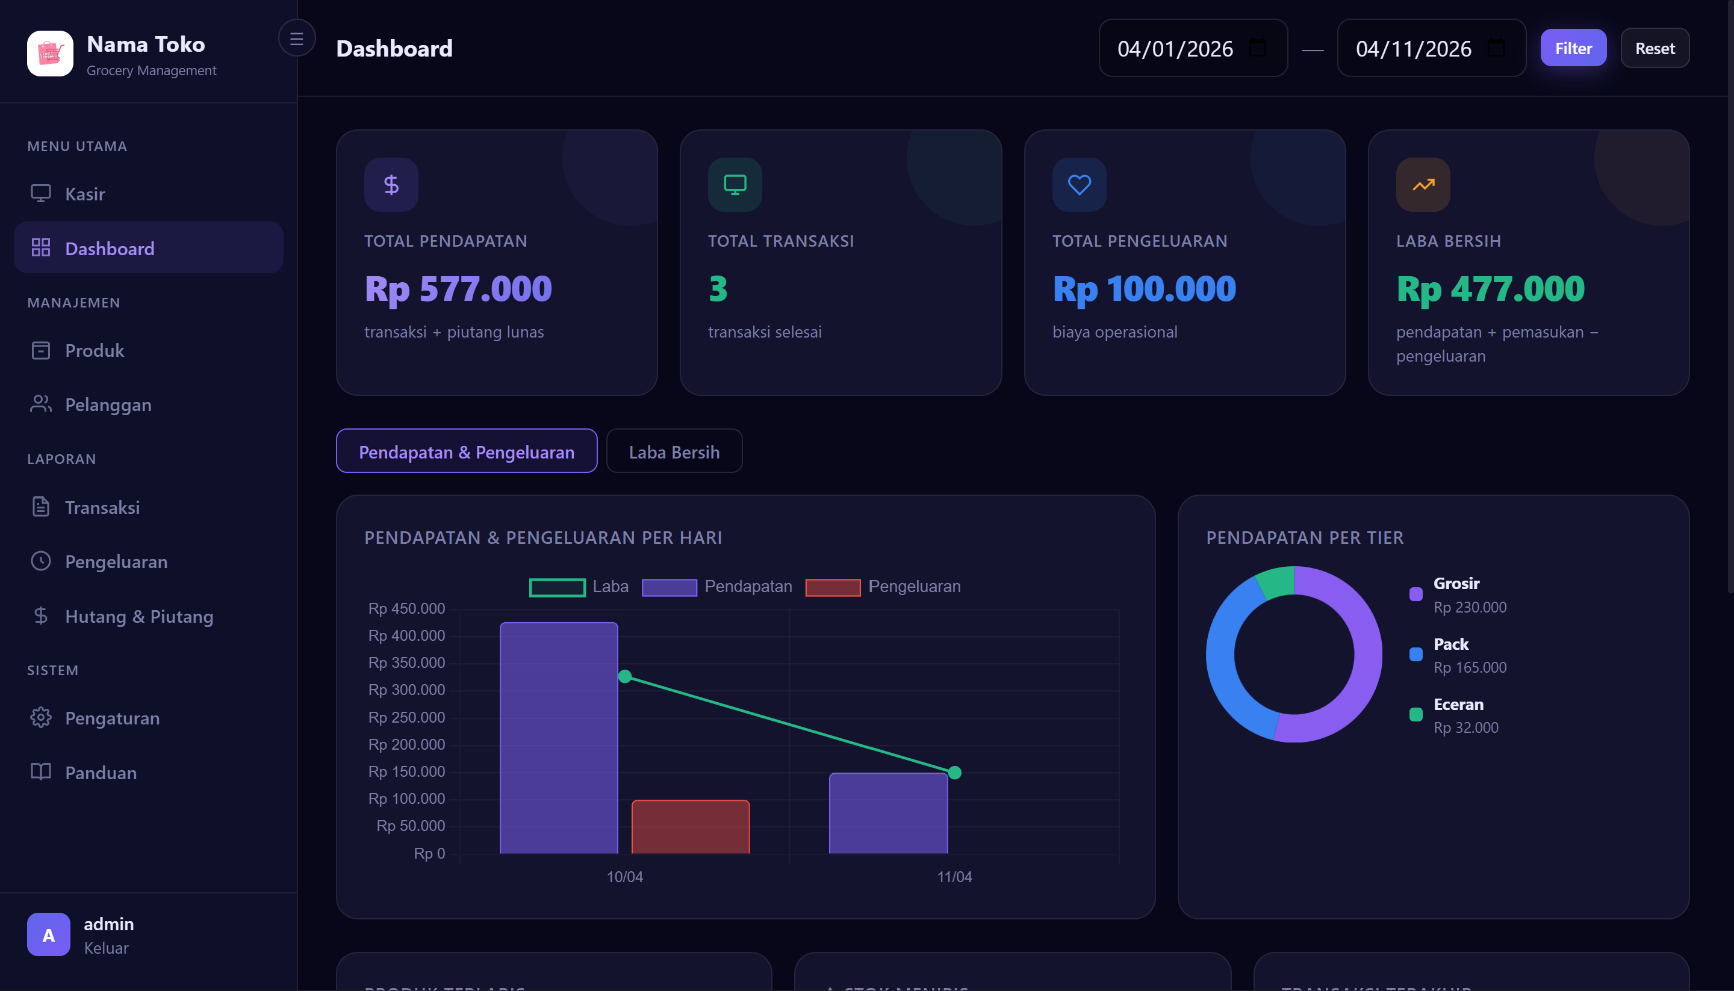1734x991 pixels.
Task: Click the Eceran green color swatch
Action: point(1416,714)
